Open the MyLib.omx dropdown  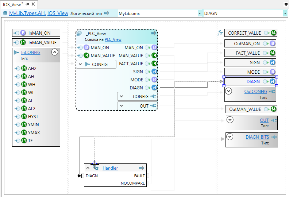(200, 13)
